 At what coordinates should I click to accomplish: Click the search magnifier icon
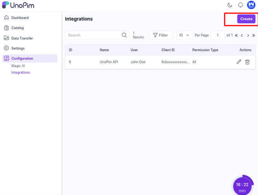tap(124, 35)
